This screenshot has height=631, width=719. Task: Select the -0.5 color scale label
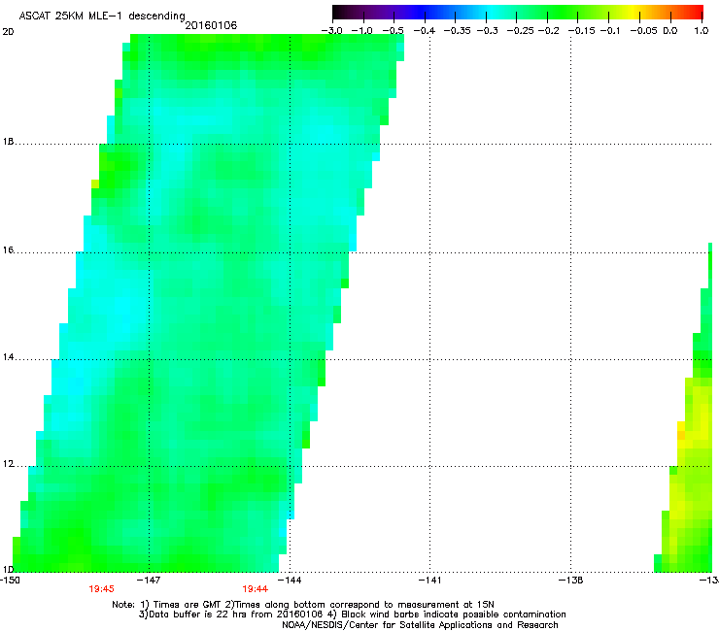[x=394, y=31]
